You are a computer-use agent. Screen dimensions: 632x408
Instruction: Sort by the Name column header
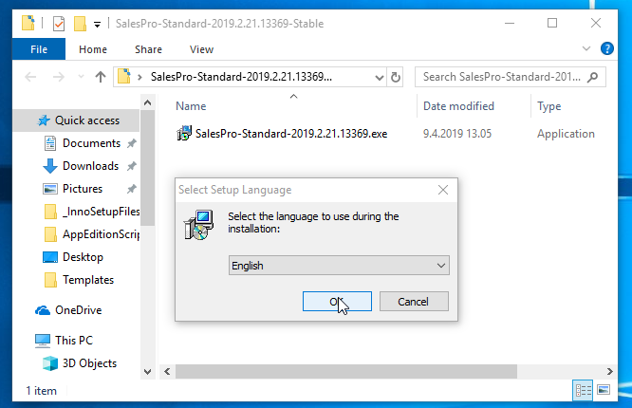[x=191, y=106]
